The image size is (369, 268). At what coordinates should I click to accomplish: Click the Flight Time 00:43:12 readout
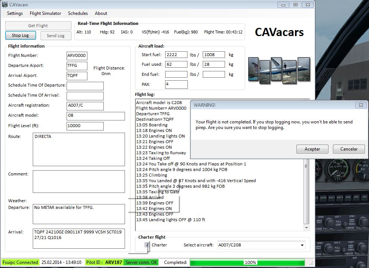click(223, 32)
